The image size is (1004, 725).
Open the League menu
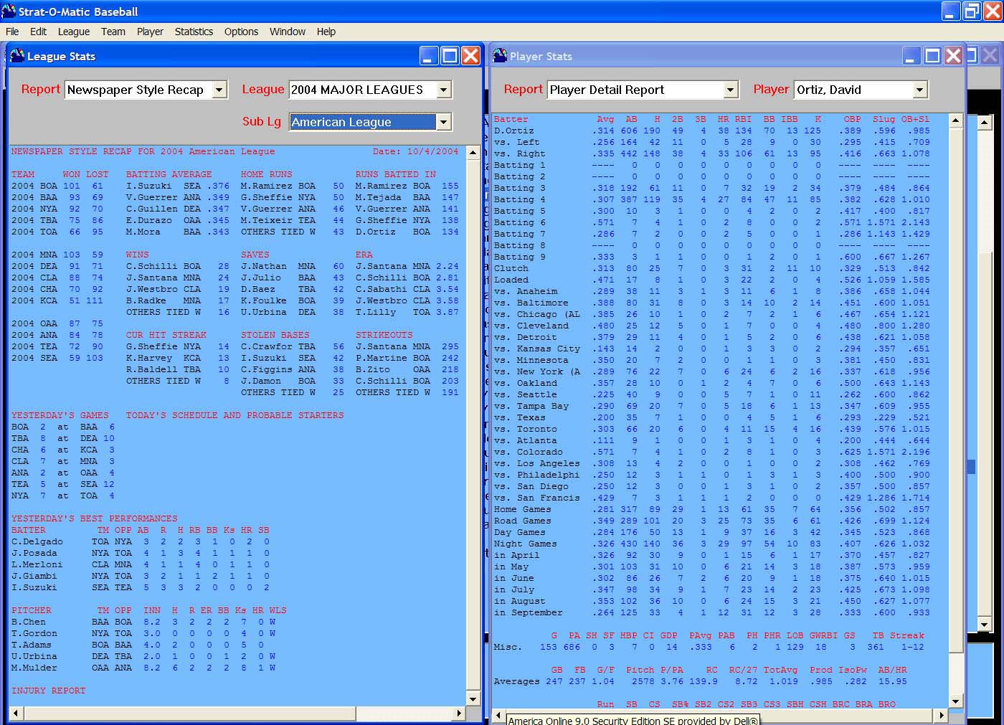click(74, 32)
